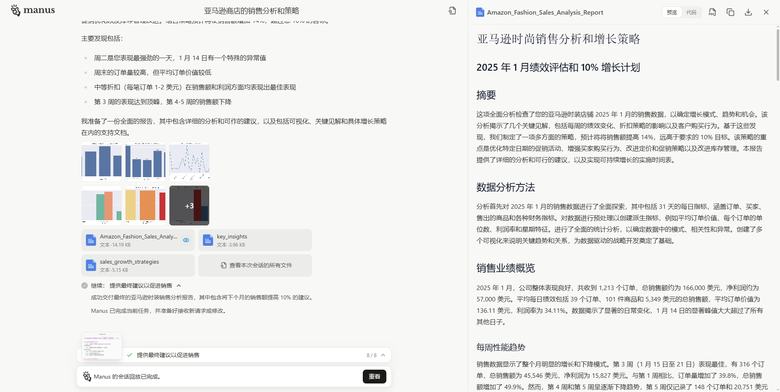Open the key_insights file card

(255, 240)
